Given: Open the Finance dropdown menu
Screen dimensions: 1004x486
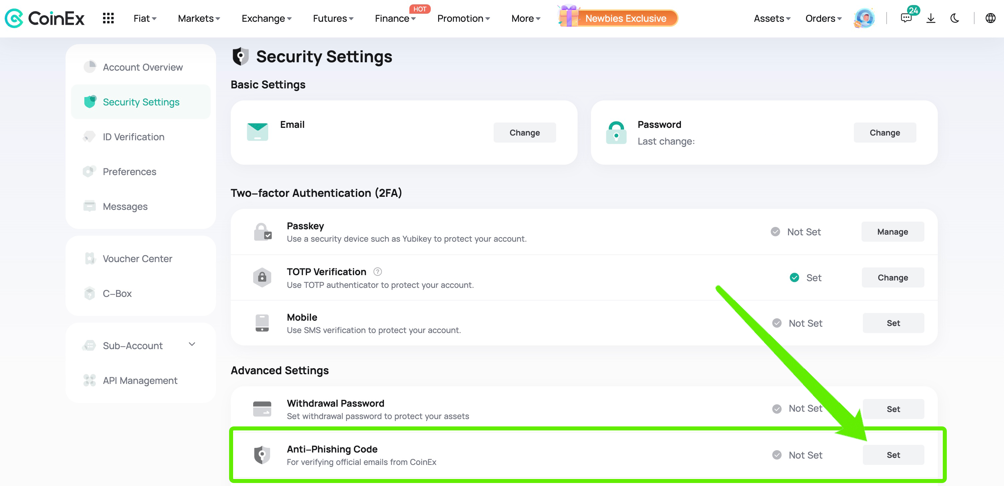Looking at the screenshot, I should 395,18.
